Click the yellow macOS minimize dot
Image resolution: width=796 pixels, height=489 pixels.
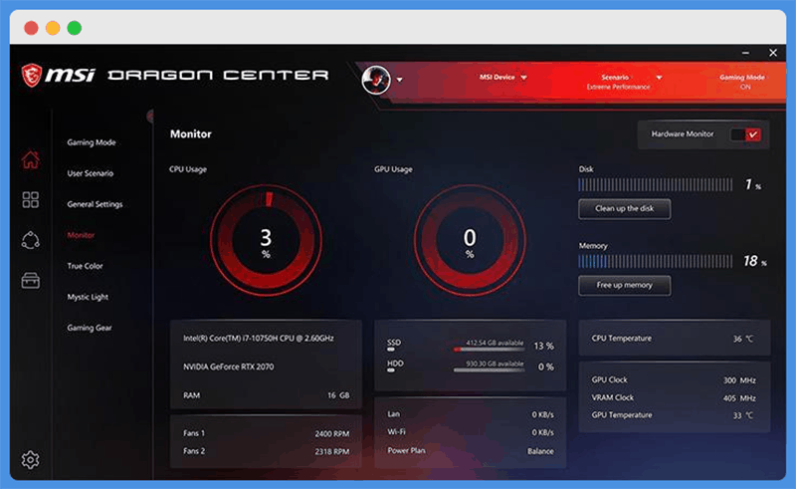click(x=53, y=28)
